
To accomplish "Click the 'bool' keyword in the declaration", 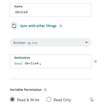I will (19, 63).
